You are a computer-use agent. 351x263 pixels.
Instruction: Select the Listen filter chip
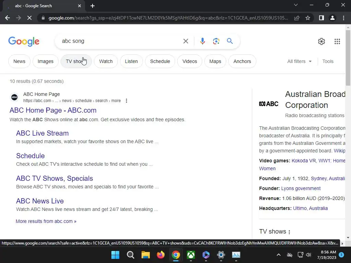pyautogui.click(x=131, y=61)
